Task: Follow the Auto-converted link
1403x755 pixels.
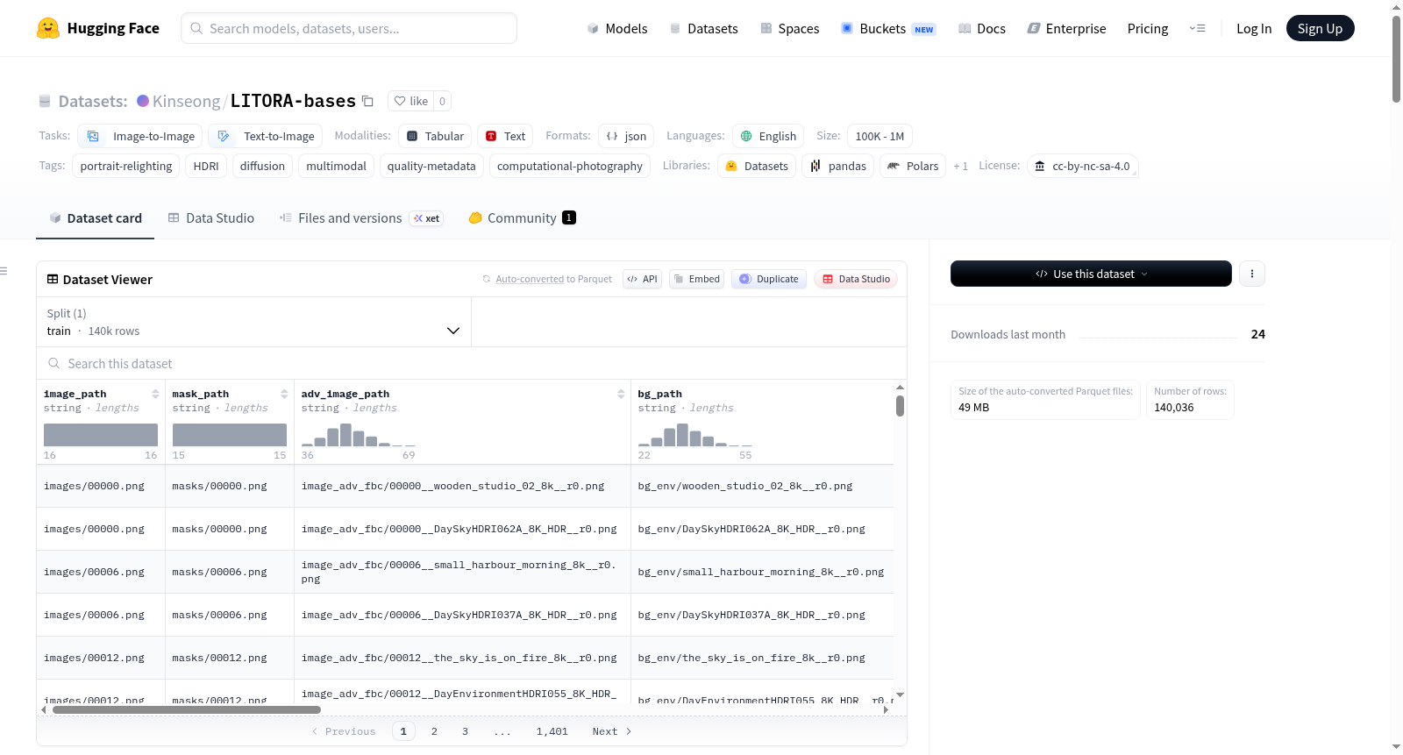Action: pyautogui.click(x=530, y=279)
